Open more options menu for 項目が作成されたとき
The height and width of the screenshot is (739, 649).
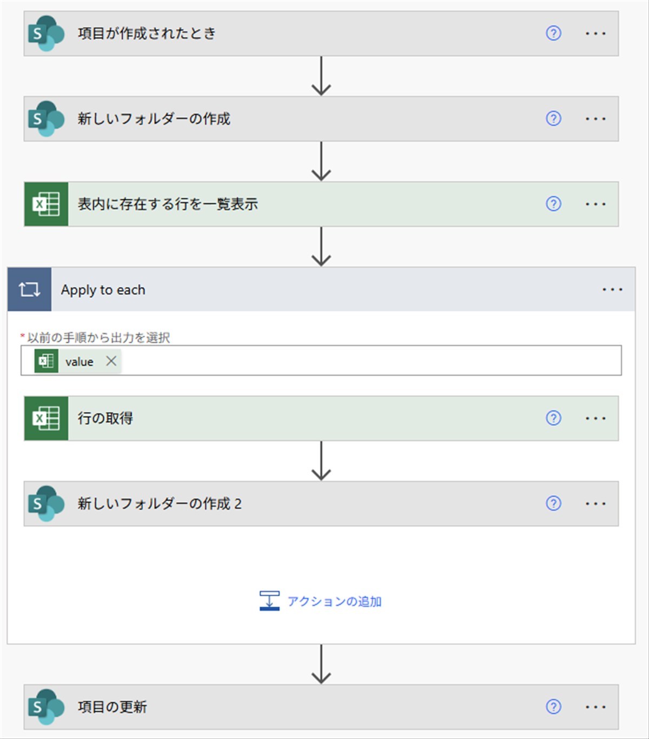click(595, 34)
